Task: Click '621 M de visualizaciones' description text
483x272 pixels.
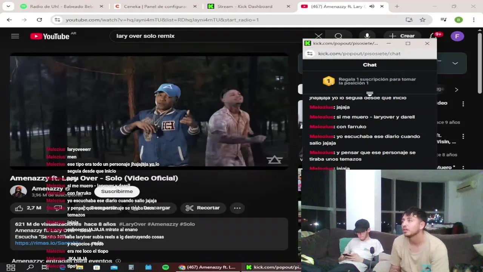Action: coord(48,224)
